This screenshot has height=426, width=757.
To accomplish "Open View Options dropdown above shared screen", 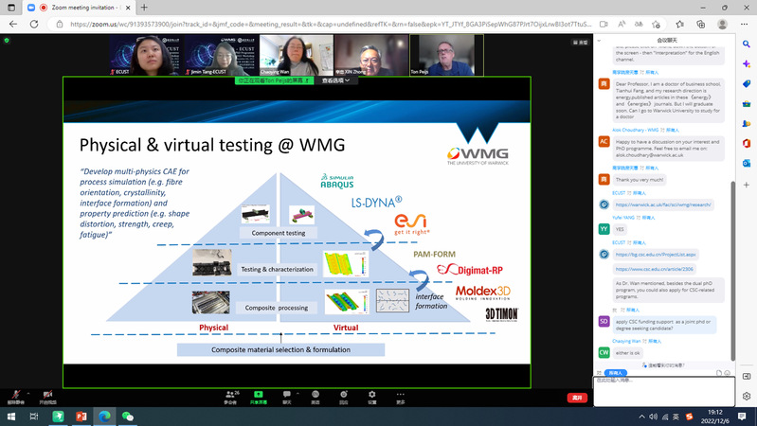I will 335,80.
